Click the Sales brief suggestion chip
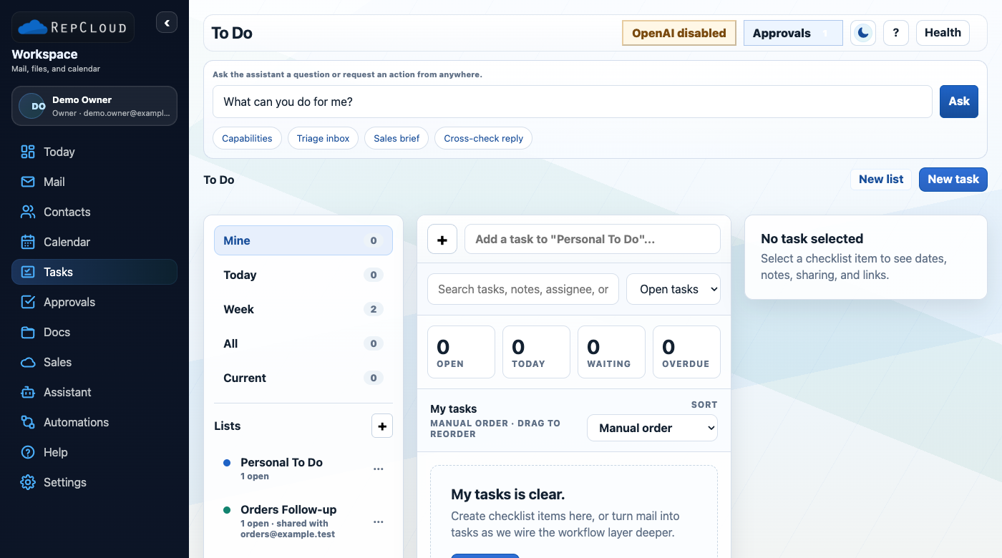This screenshot has width=1002, height=558. pos(397,138)
